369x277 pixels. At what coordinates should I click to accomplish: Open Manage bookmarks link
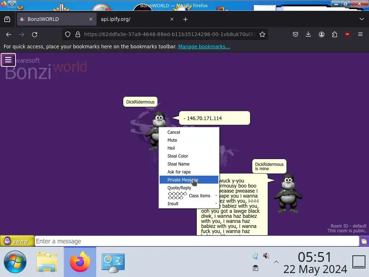(204, 47)
